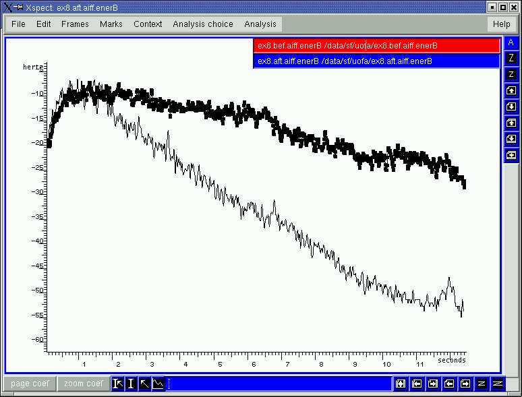
Task: Click the large 'Z' vertical zoom icon
Action: 511,58
